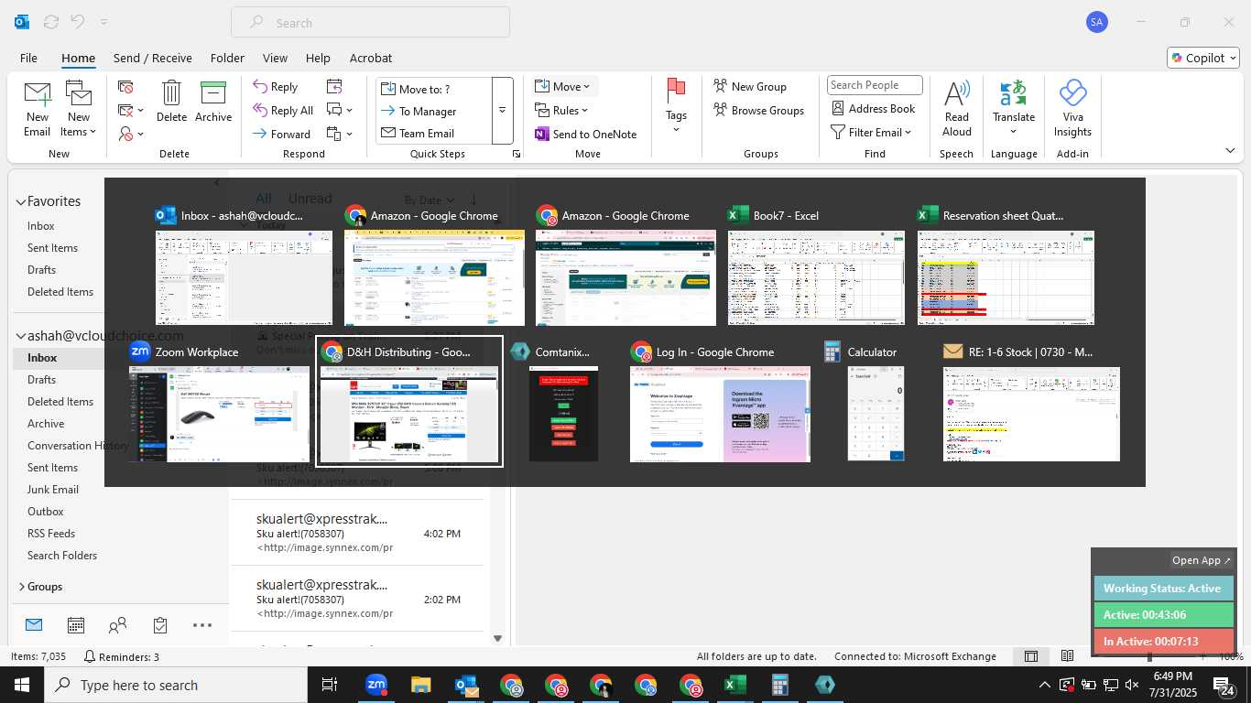Screen dimensions: 1251x703
Task: Click the New Email button
Action: [x=37, y=108]
